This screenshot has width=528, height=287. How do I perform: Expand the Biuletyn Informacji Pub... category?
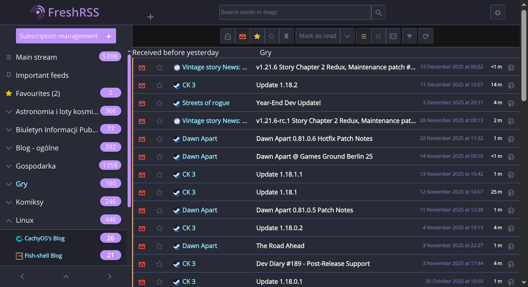click(9, 130)
